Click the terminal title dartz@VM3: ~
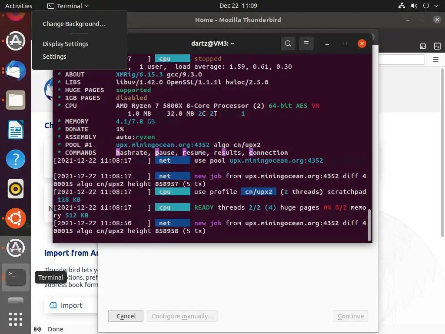445x334 pixels. (x=213, y=43)
